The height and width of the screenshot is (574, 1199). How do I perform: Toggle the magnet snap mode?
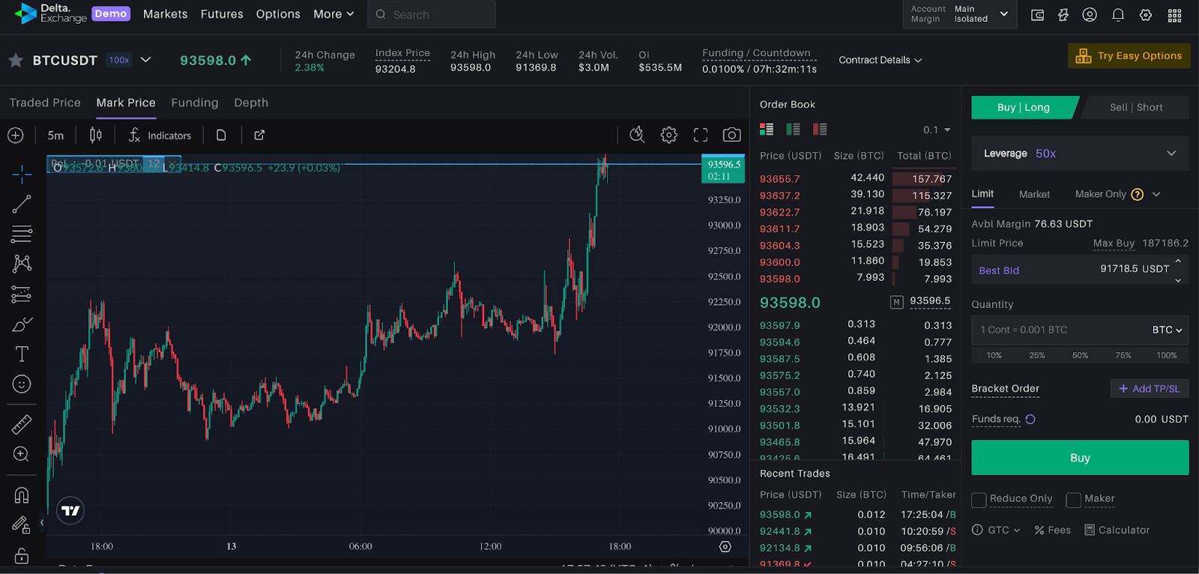coord(22,495)
